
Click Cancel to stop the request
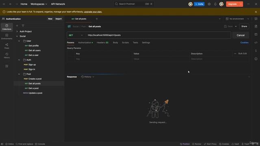pyautogui.click(x=240, y=35)
